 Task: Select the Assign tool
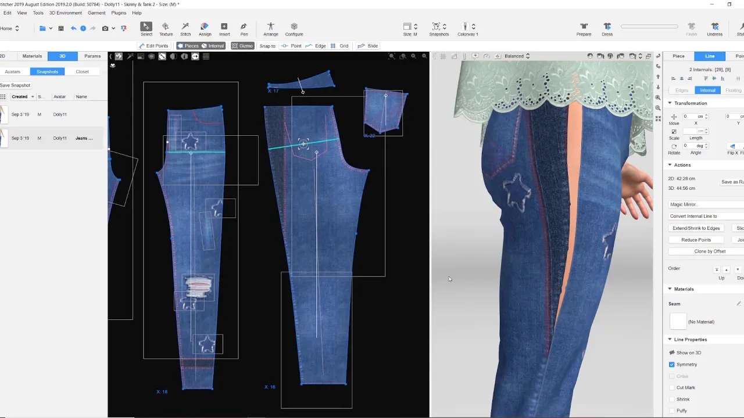click(x=205, y=27)
